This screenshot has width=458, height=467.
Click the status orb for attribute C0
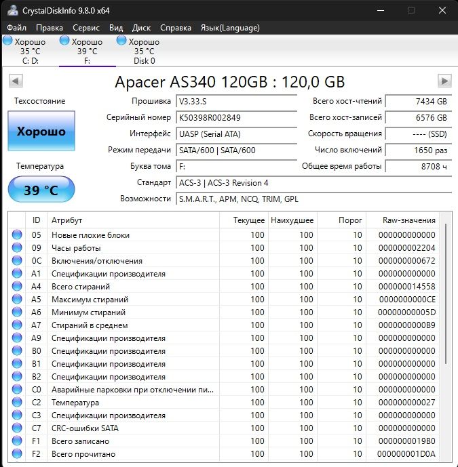17,389
